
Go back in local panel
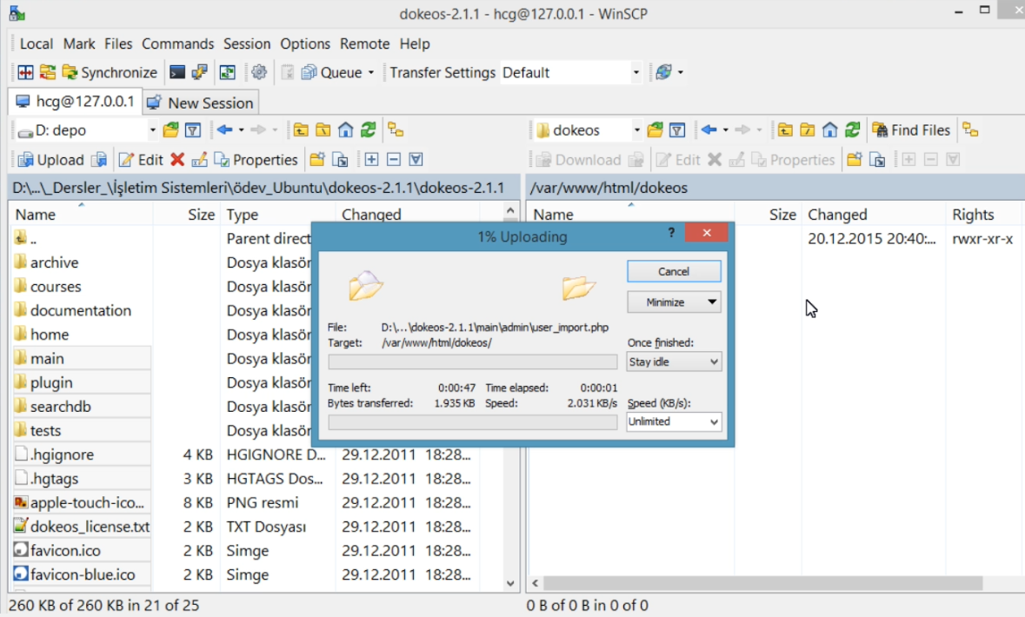225,130
